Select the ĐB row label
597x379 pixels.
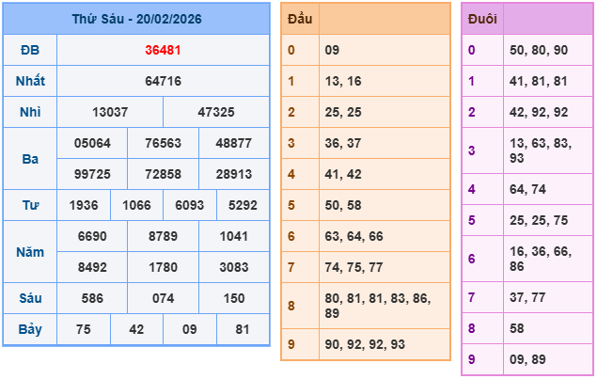pyautogui.click(x=30, y=51)
